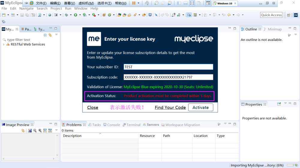The width and height of the screenshot is (300, 168).
Task: Open the Outline panel View Menu arrow
Action: coord(295,34)
